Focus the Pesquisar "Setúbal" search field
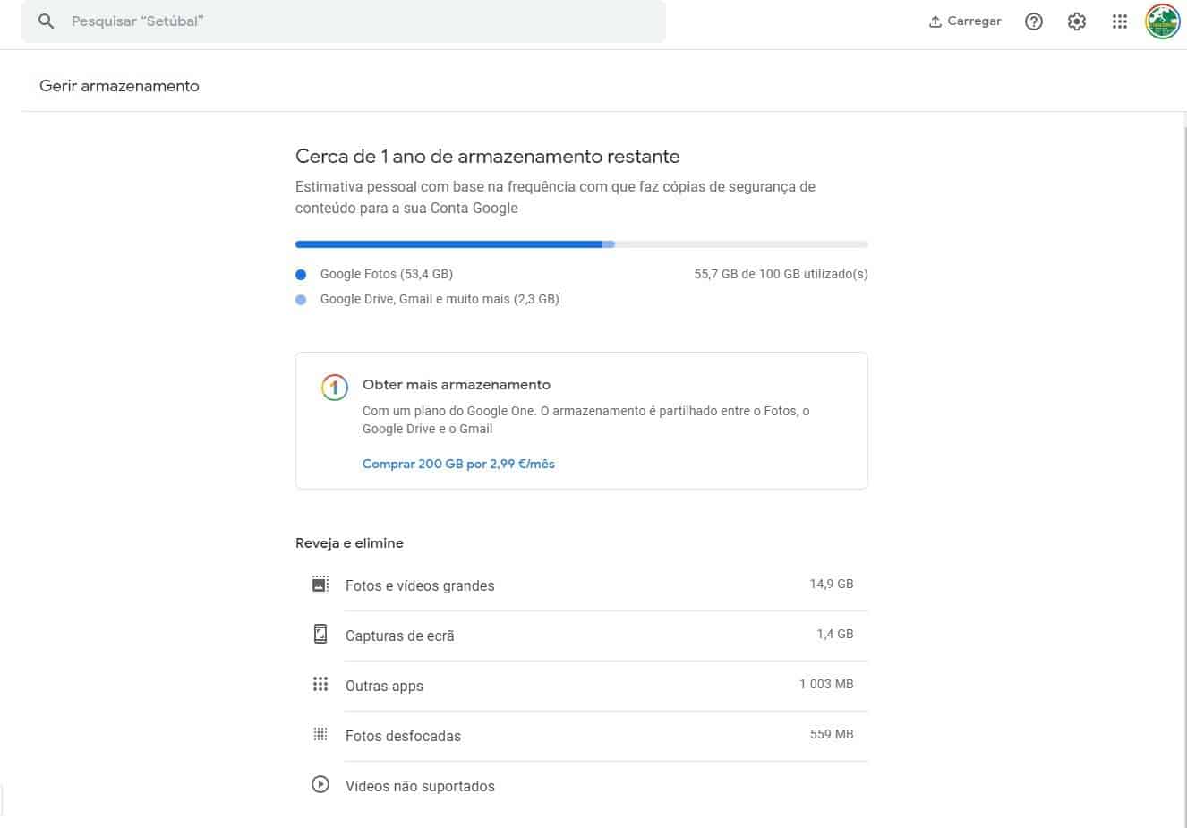 tap(344, 21)
